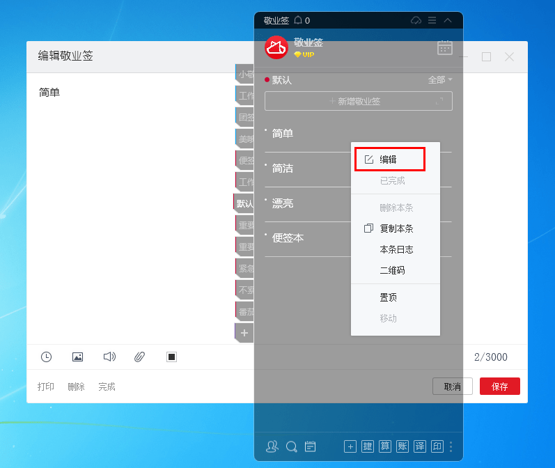Sync notes with the cloud icon
This screenshot has height=468, width=555.
416,20
